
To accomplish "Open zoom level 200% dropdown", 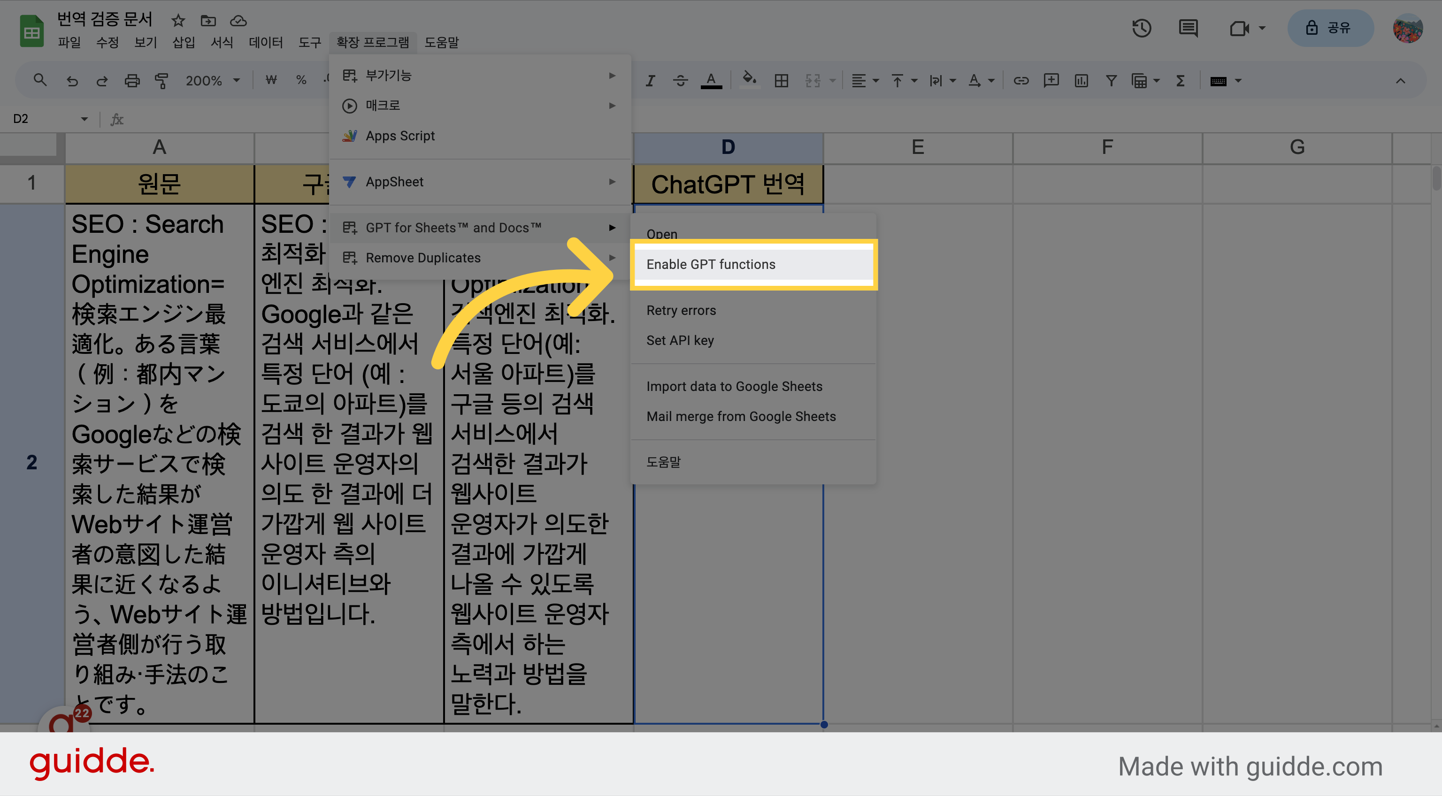I will (x=212, y=81).
